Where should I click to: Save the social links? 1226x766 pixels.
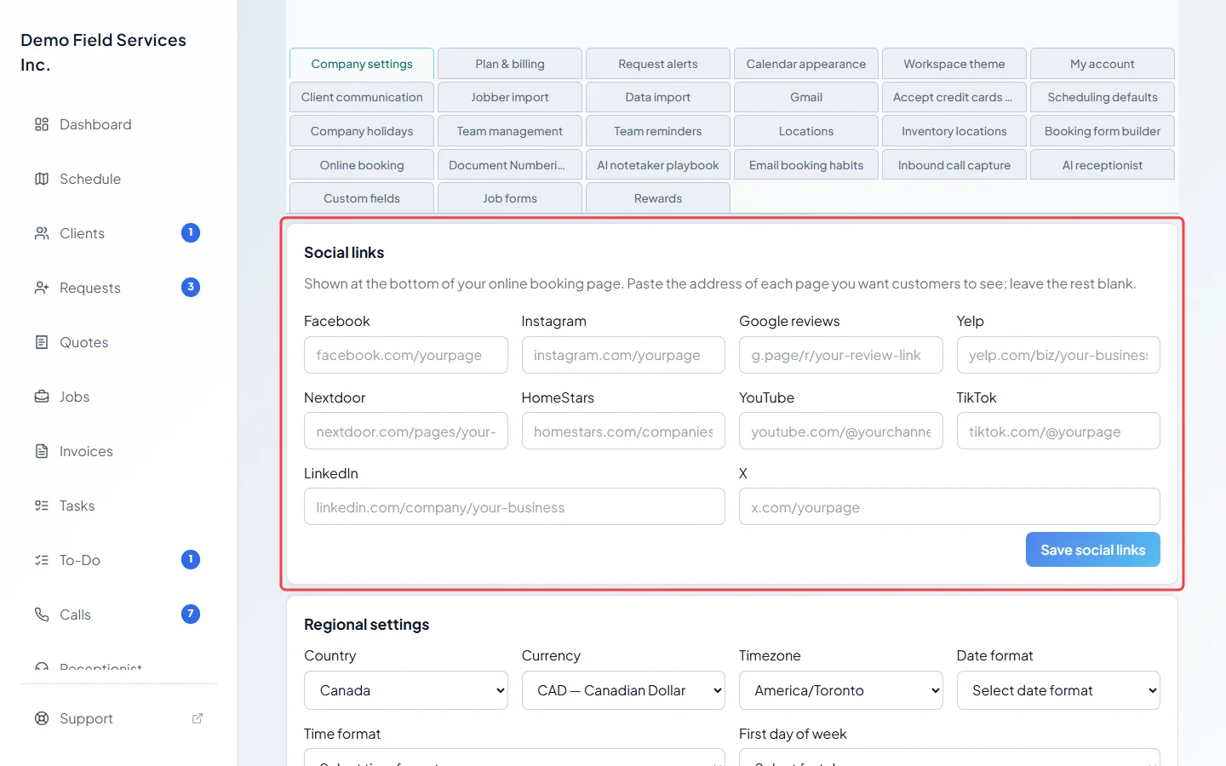pos(1093,550)
